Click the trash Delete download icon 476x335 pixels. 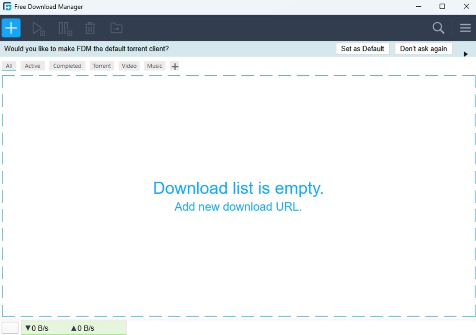click(x=90, y=28)
